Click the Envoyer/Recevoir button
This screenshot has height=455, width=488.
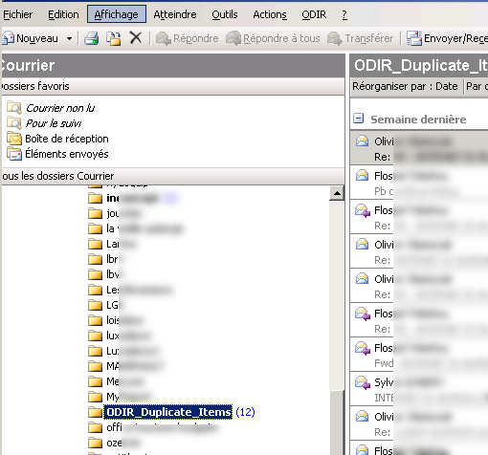[x=447, y=38]
